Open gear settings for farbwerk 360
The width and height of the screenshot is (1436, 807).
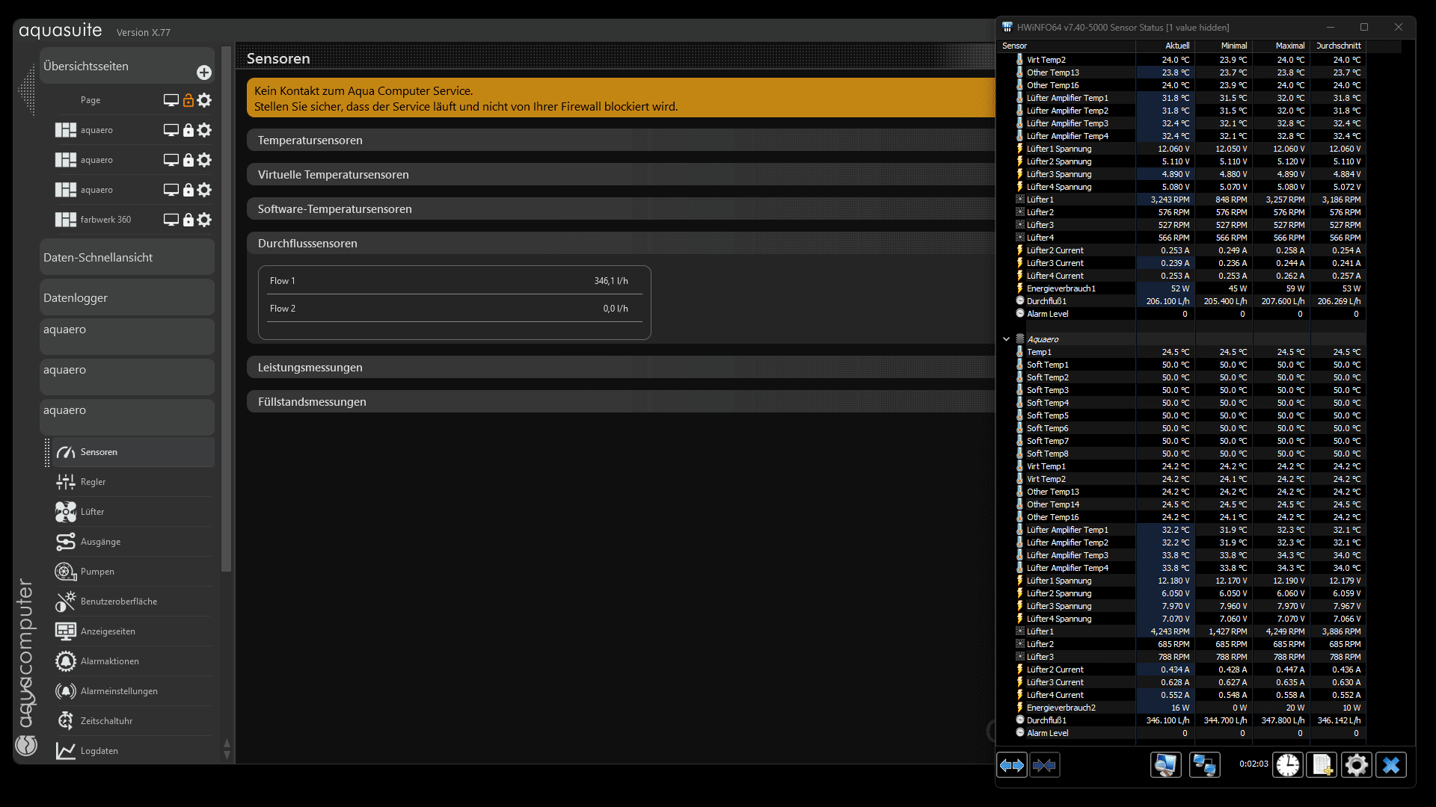coord(204,220)
